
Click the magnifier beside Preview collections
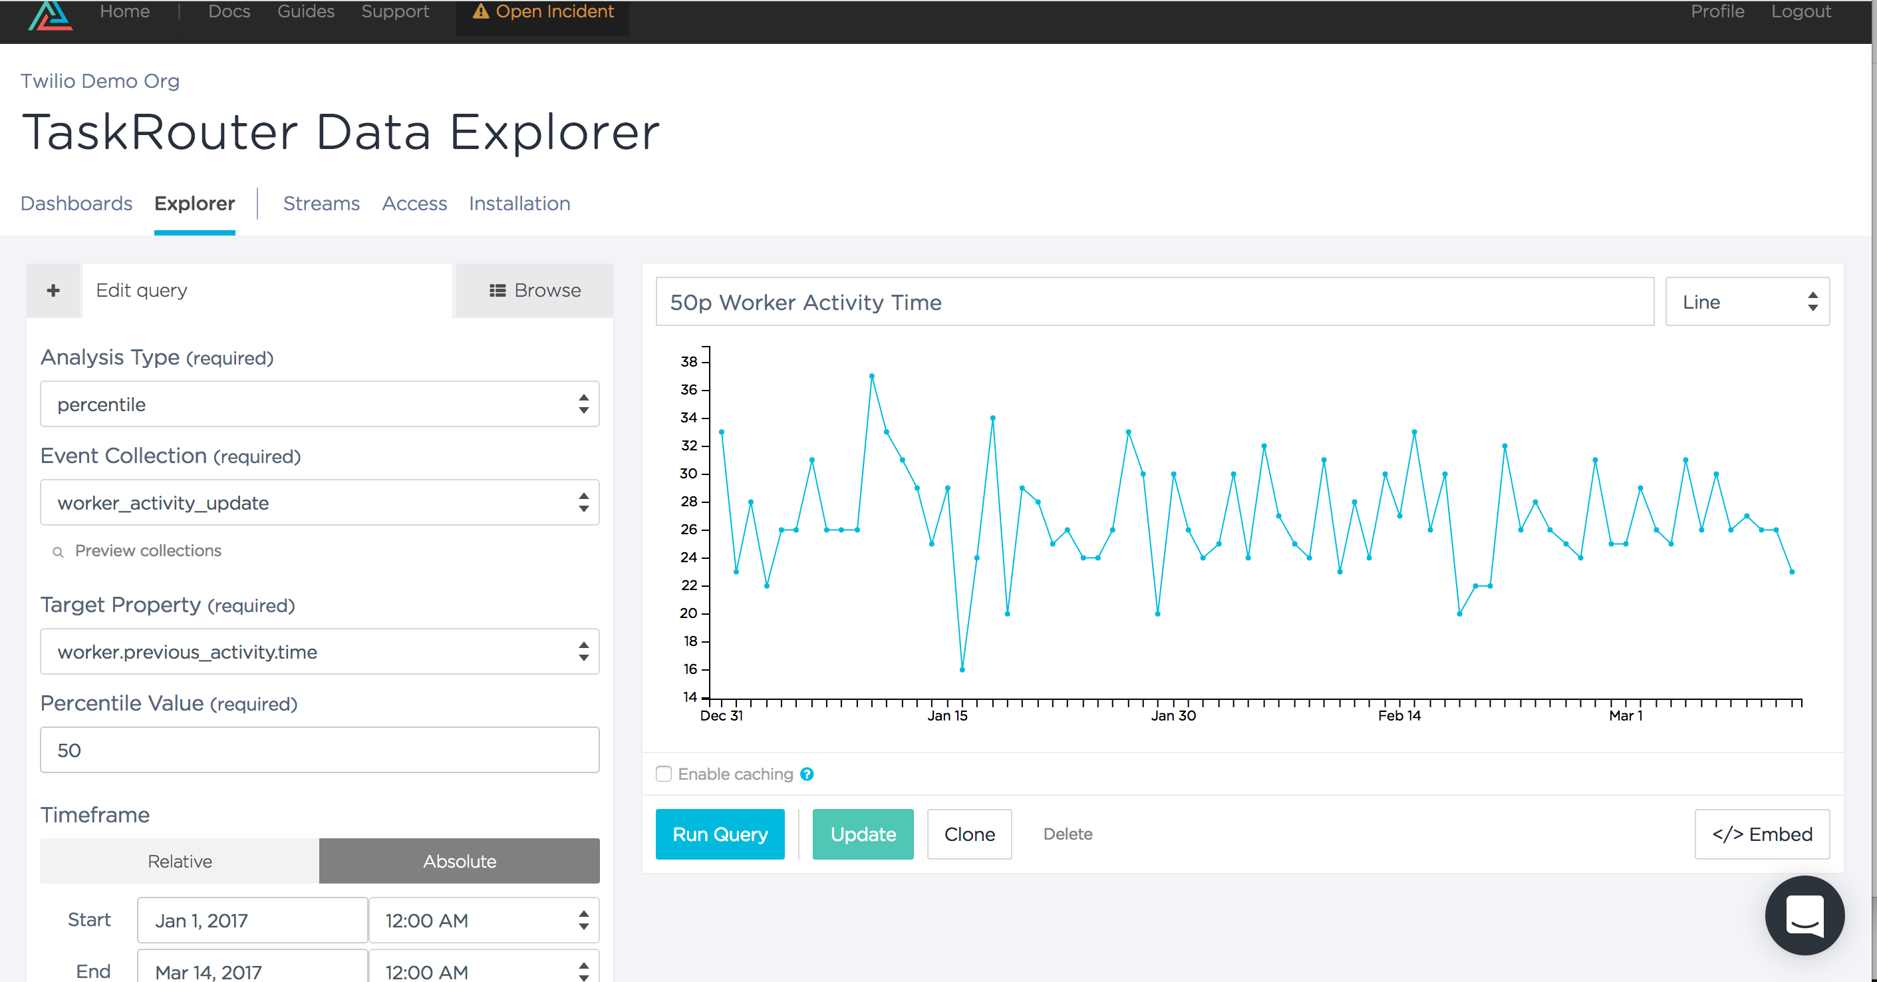pyautogui.click(x=58, y=552)
